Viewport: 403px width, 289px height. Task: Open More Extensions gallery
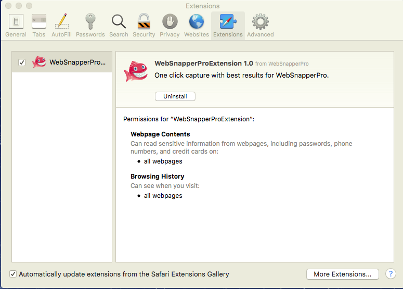tap(342, 274)
